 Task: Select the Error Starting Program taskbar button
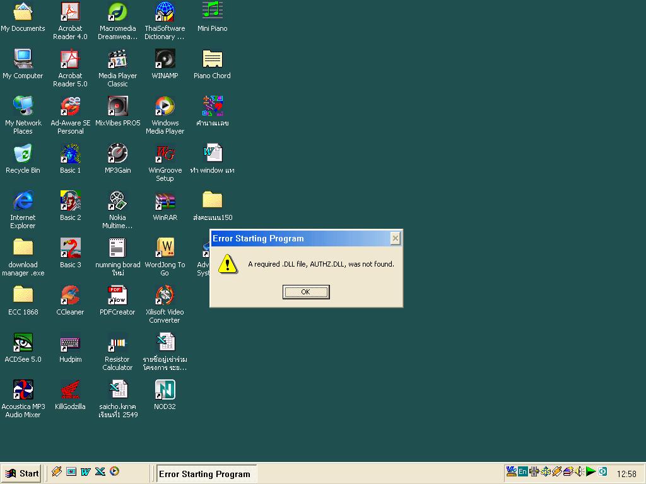[206, 474]
